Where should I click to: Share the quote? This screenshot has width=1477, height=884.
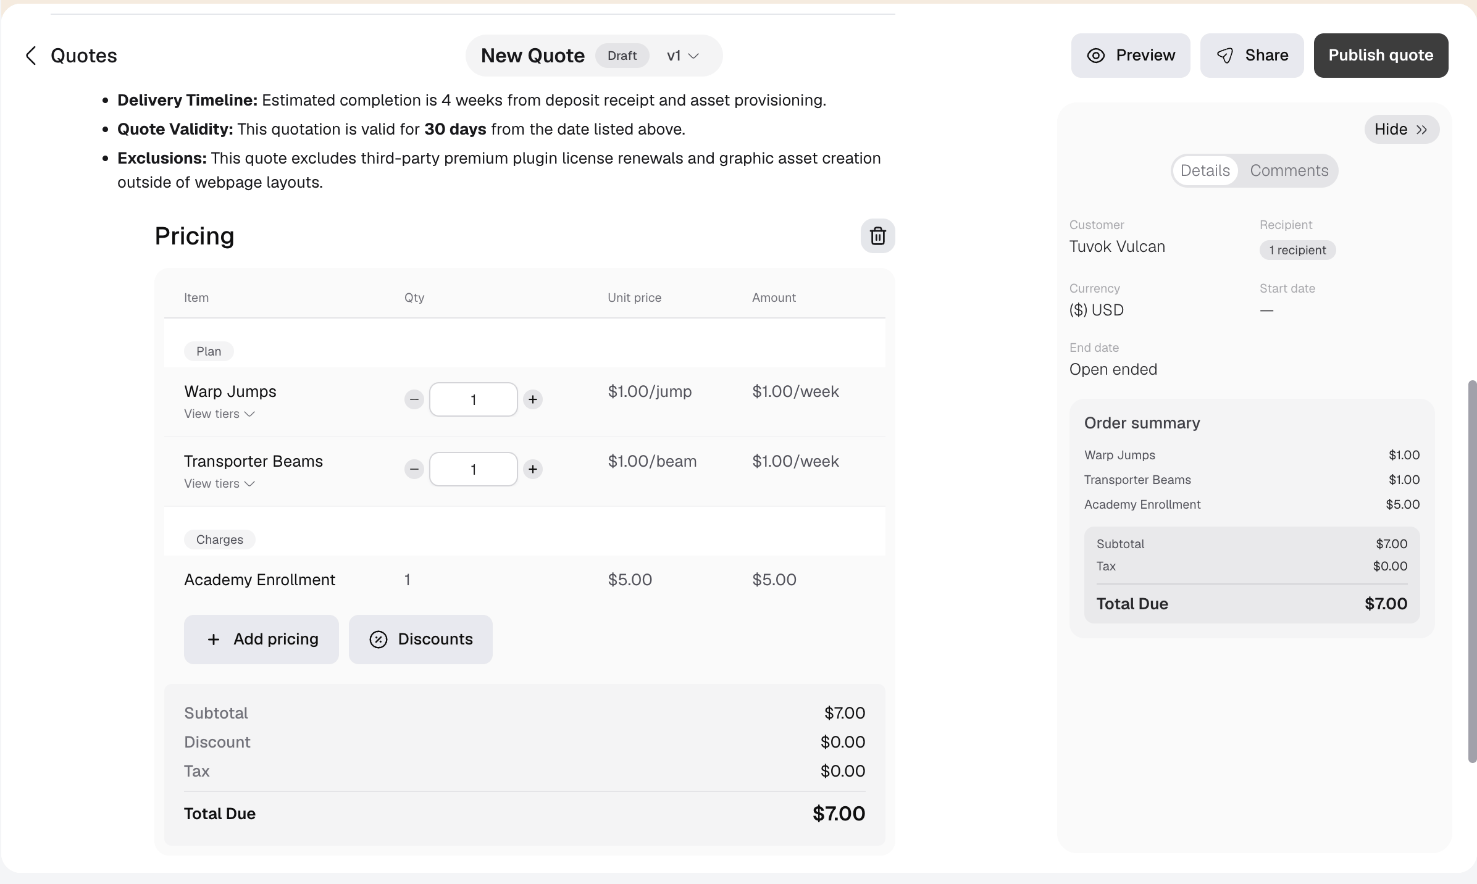tap(1252, 56)
